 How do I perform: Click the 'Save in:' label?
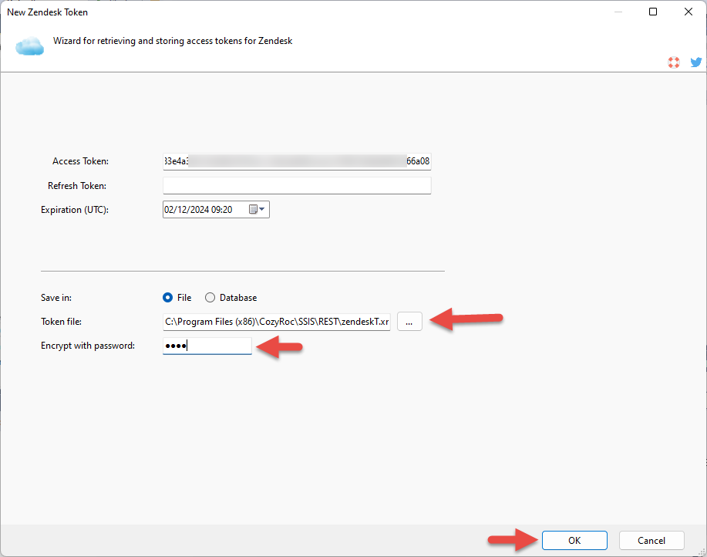tap(56, 298)
